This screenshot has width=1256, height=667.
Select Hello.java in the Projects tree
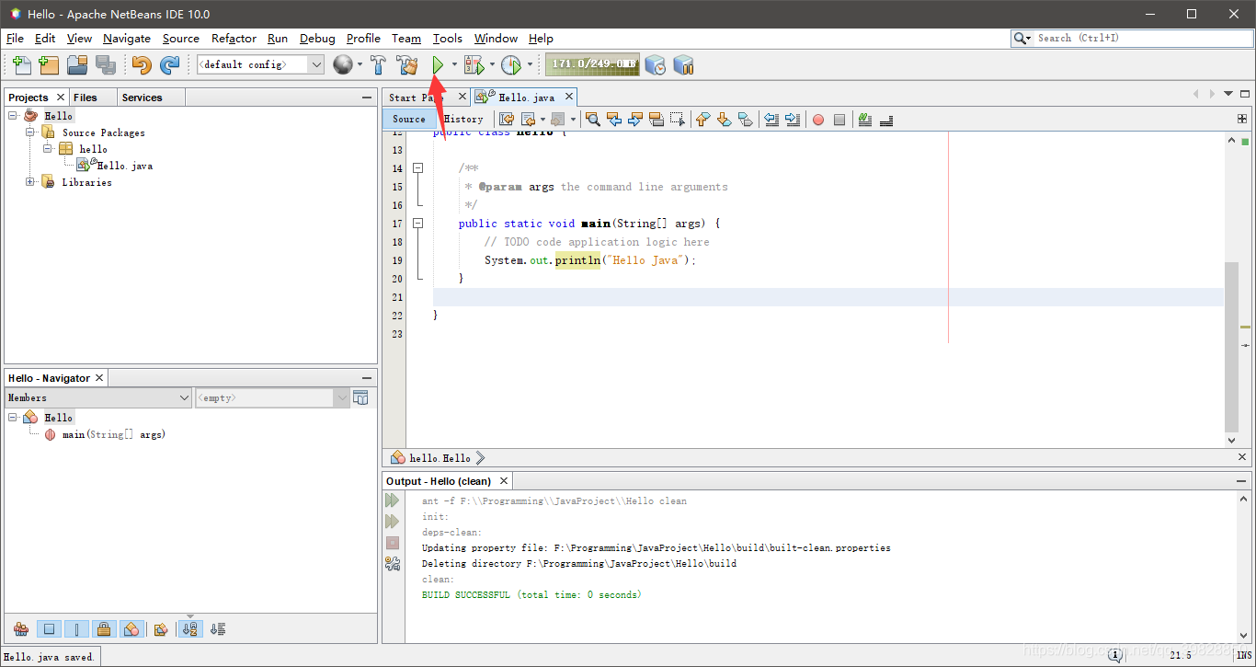tap(125, 166)
